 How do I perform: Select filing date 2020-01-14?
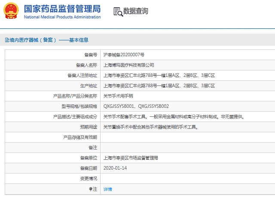tap(115, 168)
